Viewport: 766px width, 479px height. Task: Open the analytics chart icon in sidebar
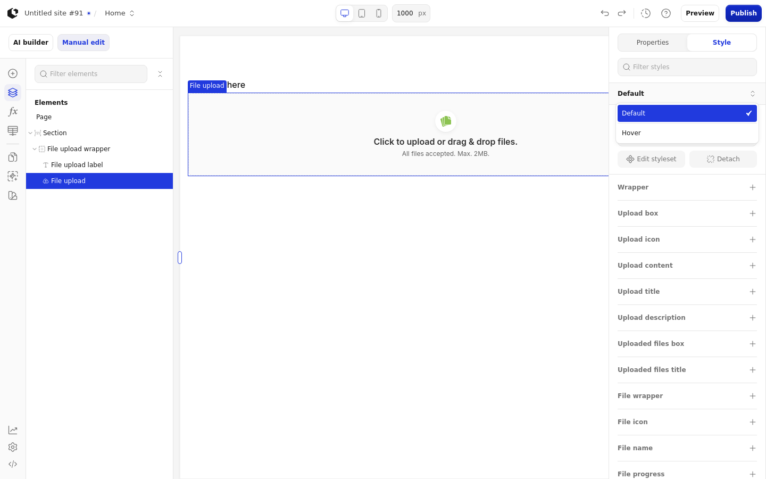(x=13, y=430)
